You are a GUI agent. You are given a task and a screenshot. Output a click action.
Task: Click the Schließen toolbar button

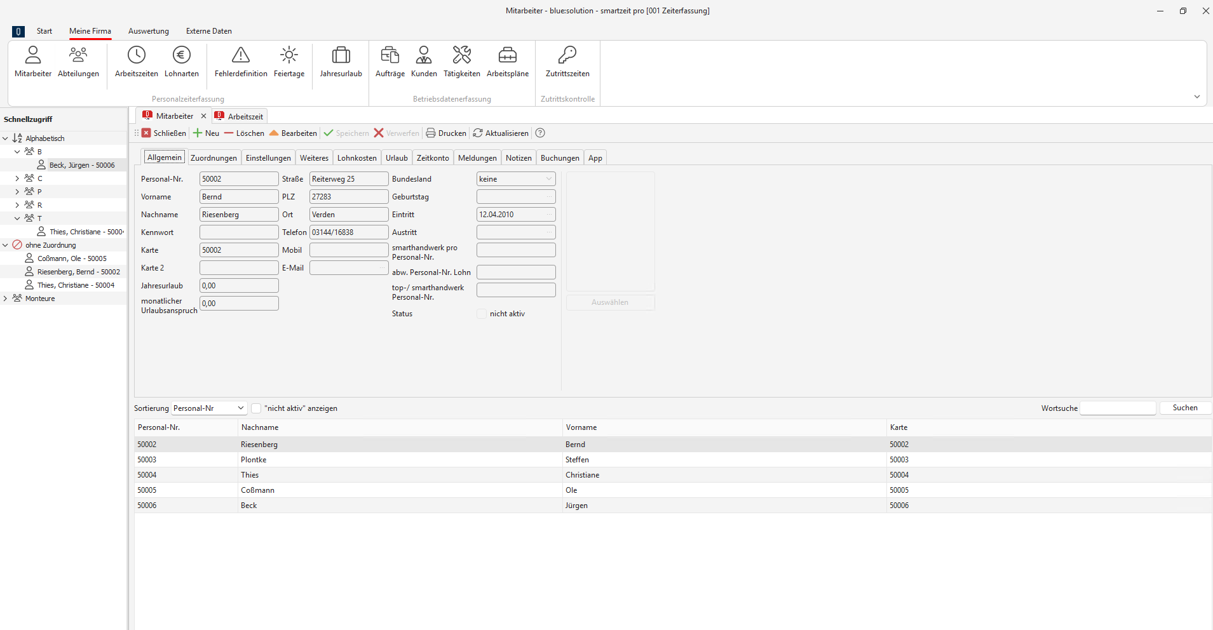click(x=164, y=133)
